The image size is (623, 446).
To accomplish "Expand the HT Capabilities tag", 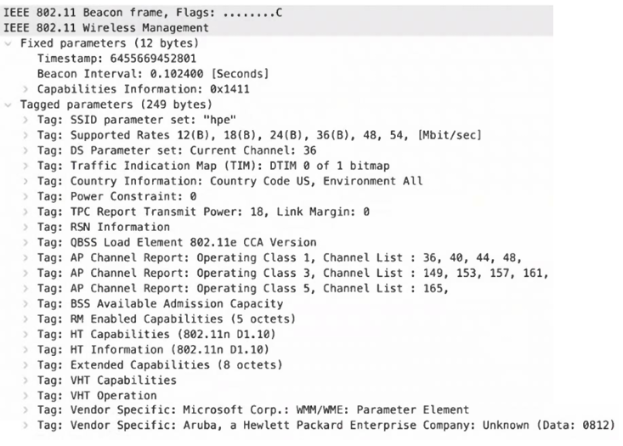I will coord(25,334).
